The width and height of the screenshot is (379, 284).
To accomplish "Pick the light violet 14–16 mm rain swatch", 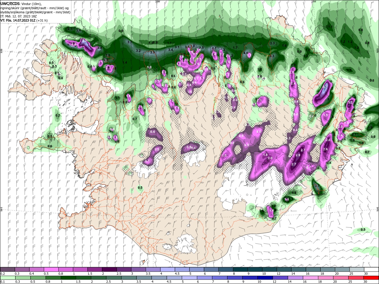I will [295, 278].
